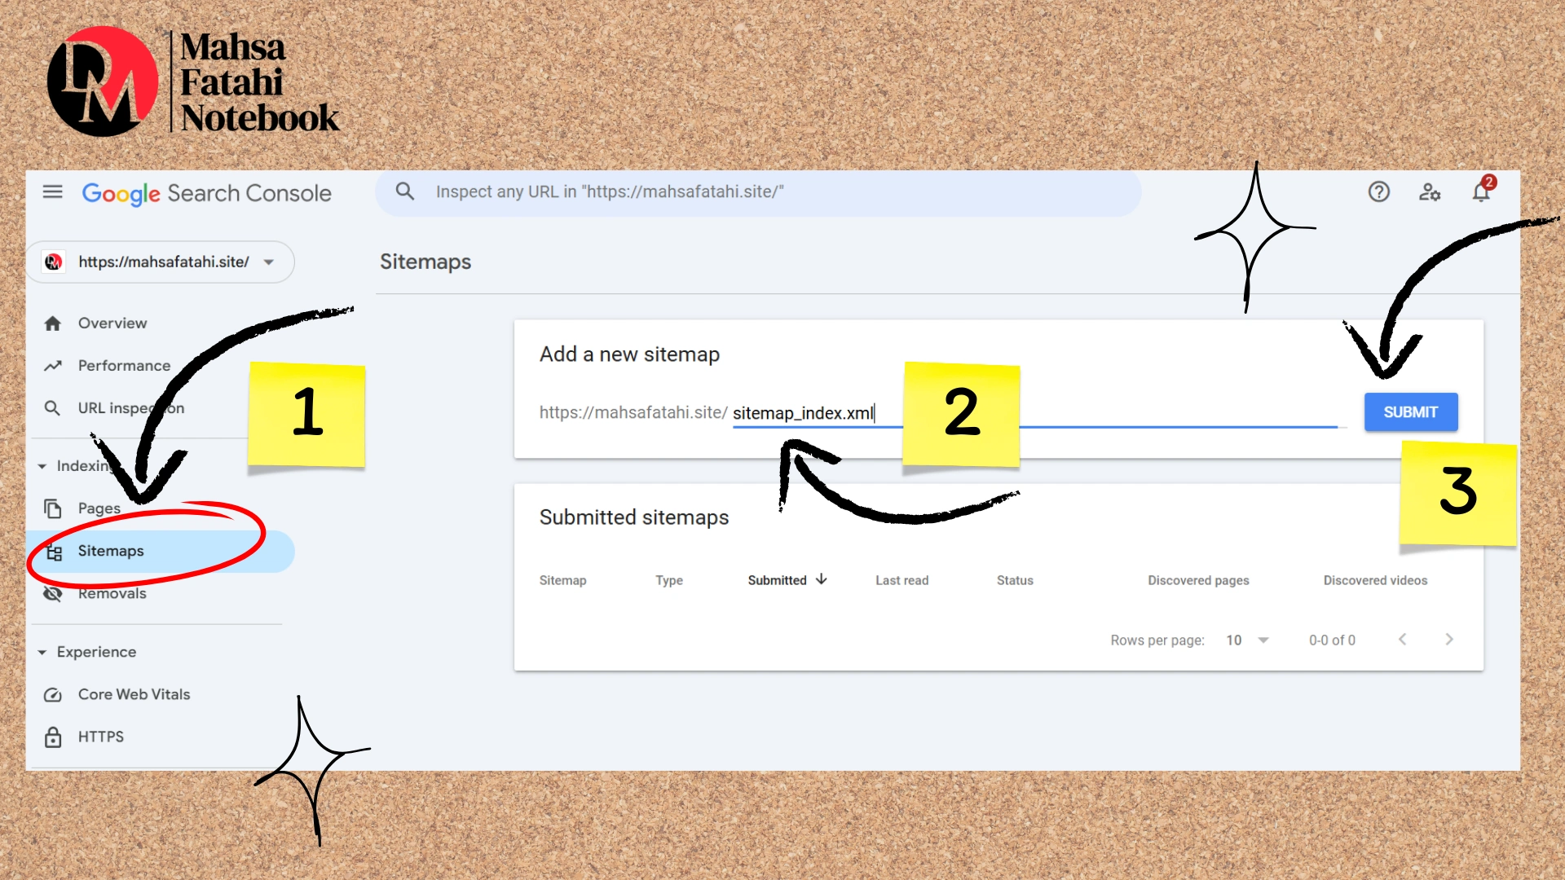Click the Pages documents icon
1565x880 pixels.
tap(53, 508)
